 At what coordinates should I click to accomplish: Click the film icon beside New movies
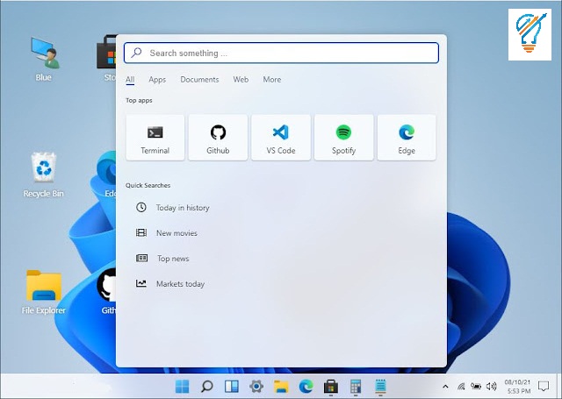141,232
